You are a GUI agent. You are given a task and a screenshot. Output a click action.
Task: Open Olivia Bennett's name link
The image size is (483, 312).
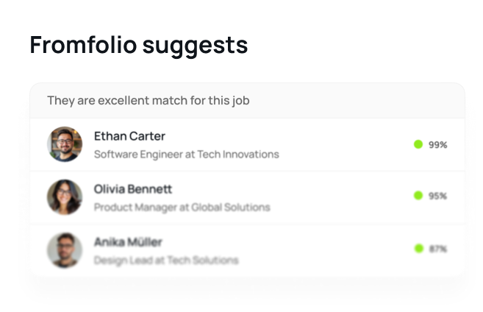(x=133, y=189)
